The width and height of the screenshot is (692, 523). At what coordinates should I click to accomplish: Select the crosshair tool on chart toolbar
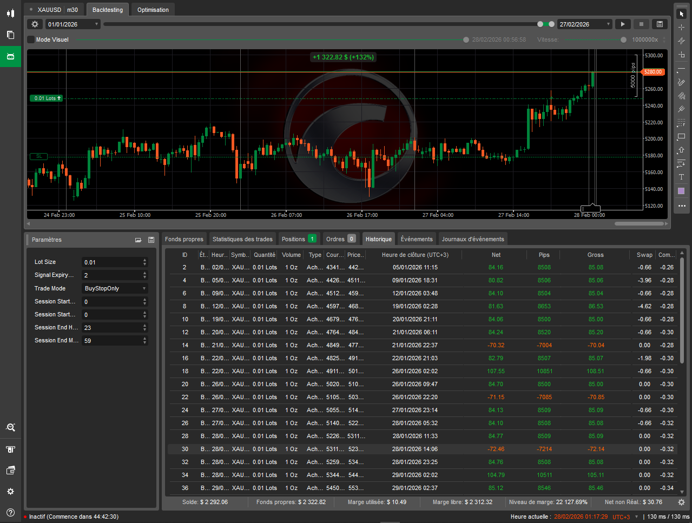click(681, 26)
